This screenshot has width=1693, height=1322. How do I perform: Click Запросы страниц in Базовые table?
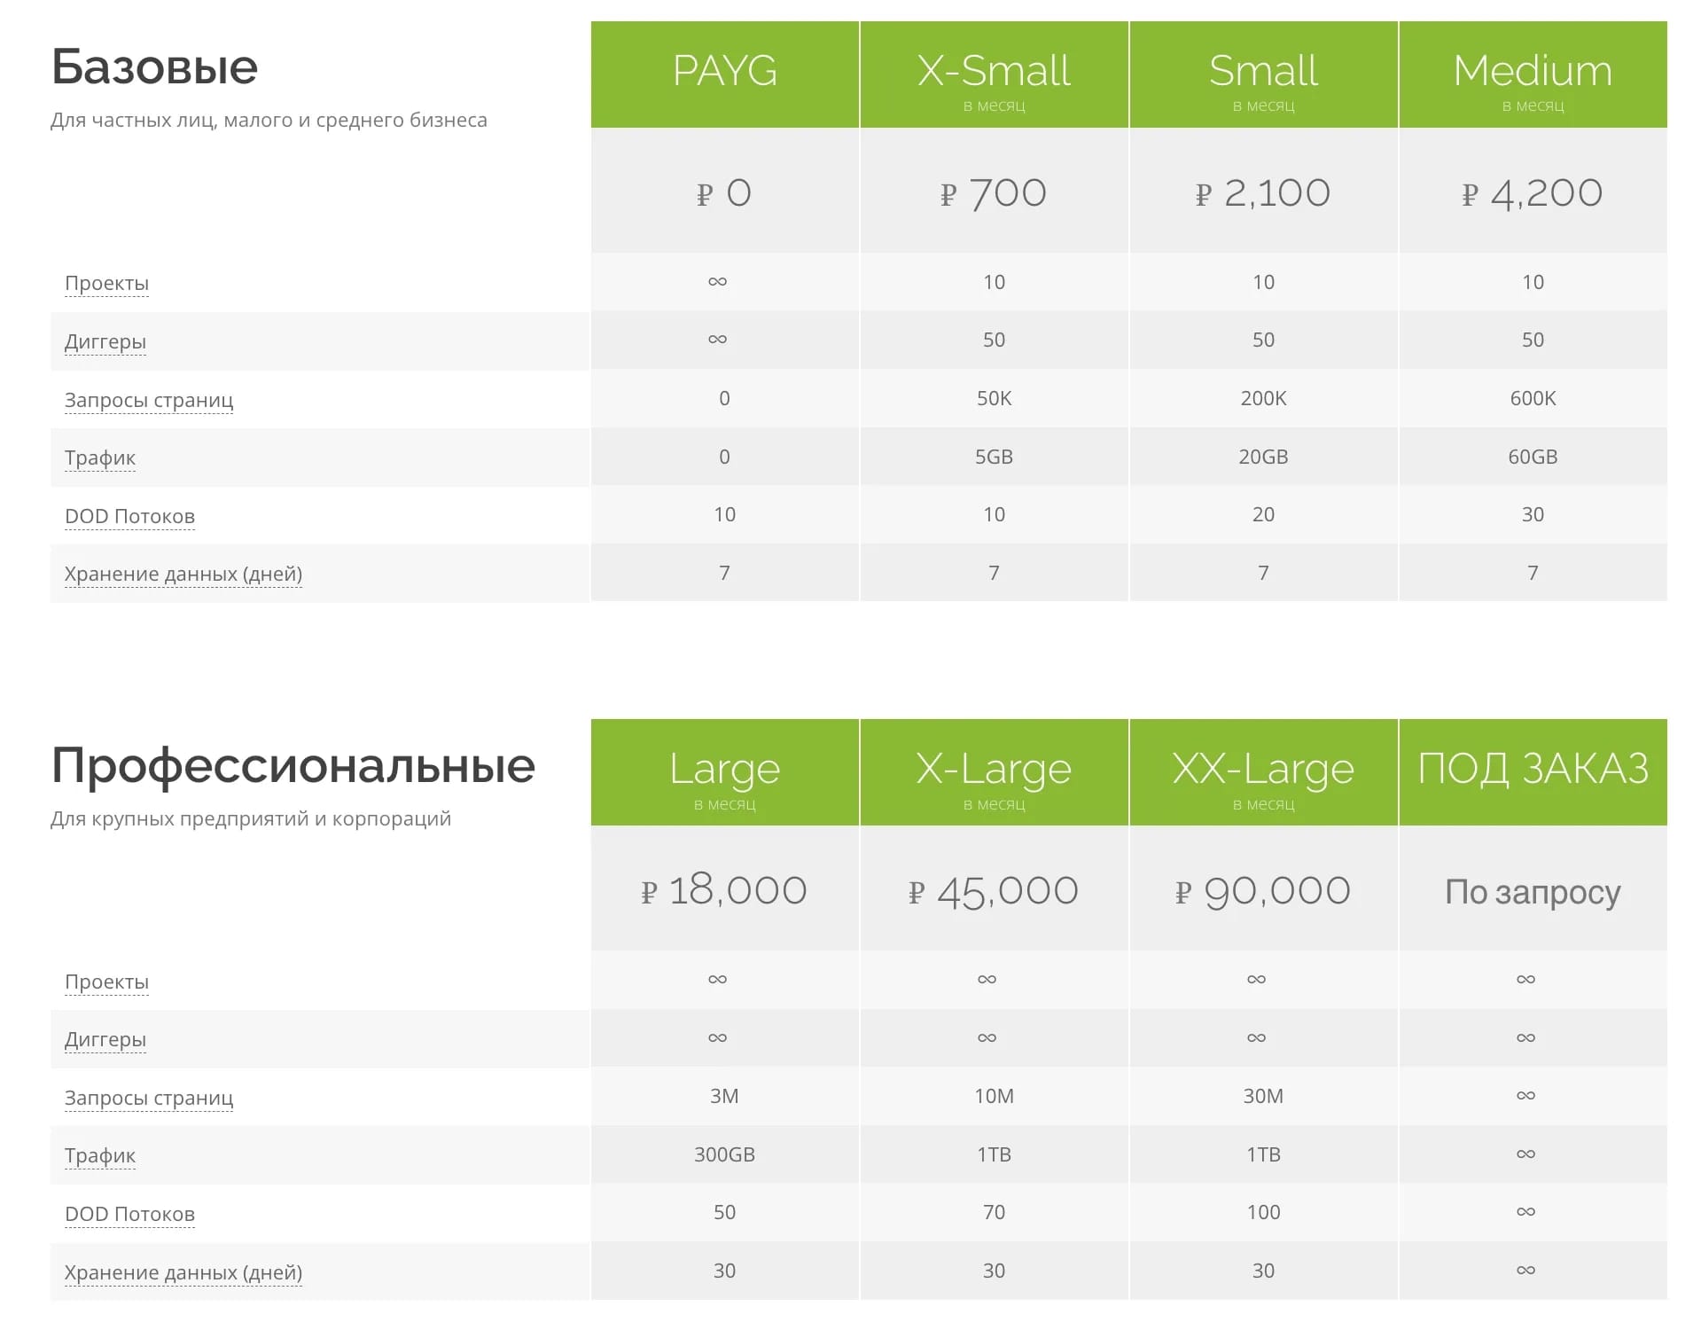[149, 400]
